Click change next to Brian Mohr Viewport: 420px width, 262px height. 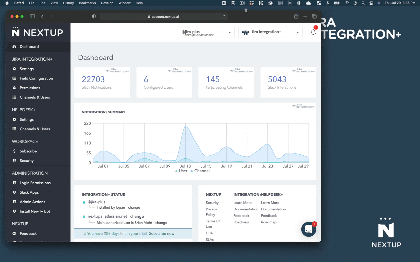click(x=161, y=223)
